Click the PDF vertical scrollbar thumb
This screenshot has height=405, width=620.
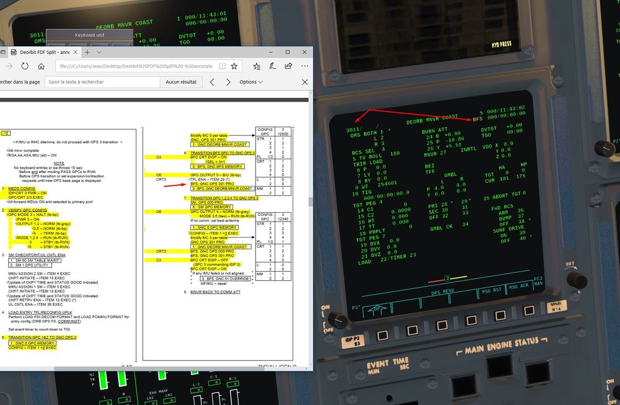click(311, 202)
